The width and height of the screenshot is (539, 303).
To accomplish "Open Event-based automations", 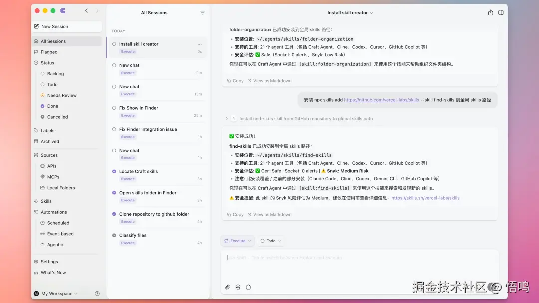I will 60,234.
